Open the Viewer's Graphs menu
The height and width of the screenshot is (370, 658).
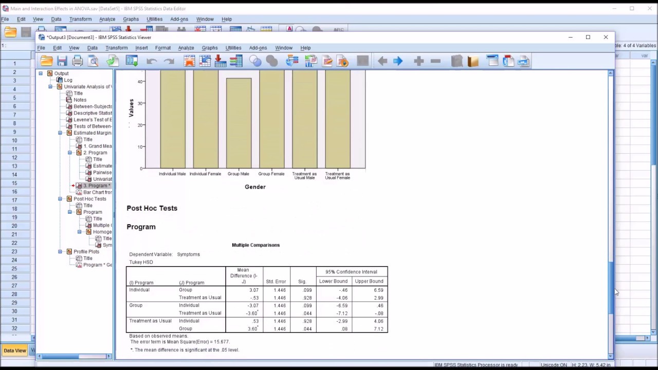point(210,48)
